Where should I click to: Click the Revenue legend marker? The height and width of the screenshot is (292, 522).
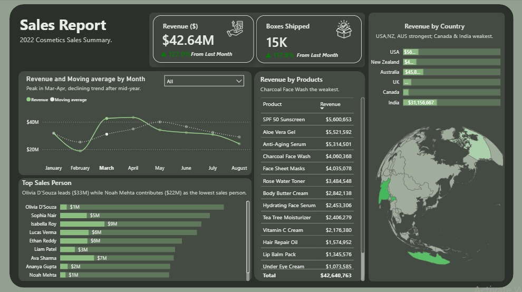[28, 99]
